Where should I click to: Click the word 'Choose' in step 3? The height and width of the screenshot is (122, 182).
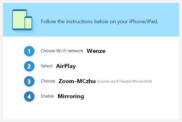point(48,81)
